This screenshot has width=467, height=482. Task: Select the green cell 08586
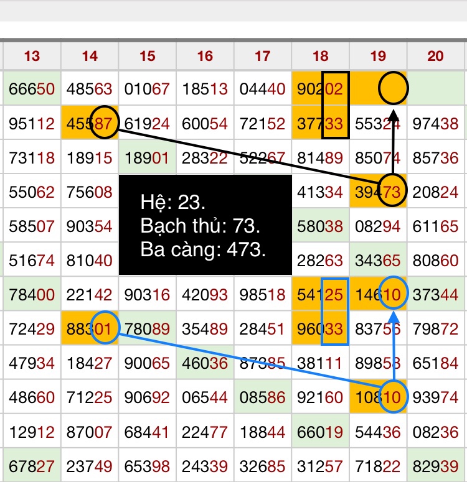pos(263,397)
